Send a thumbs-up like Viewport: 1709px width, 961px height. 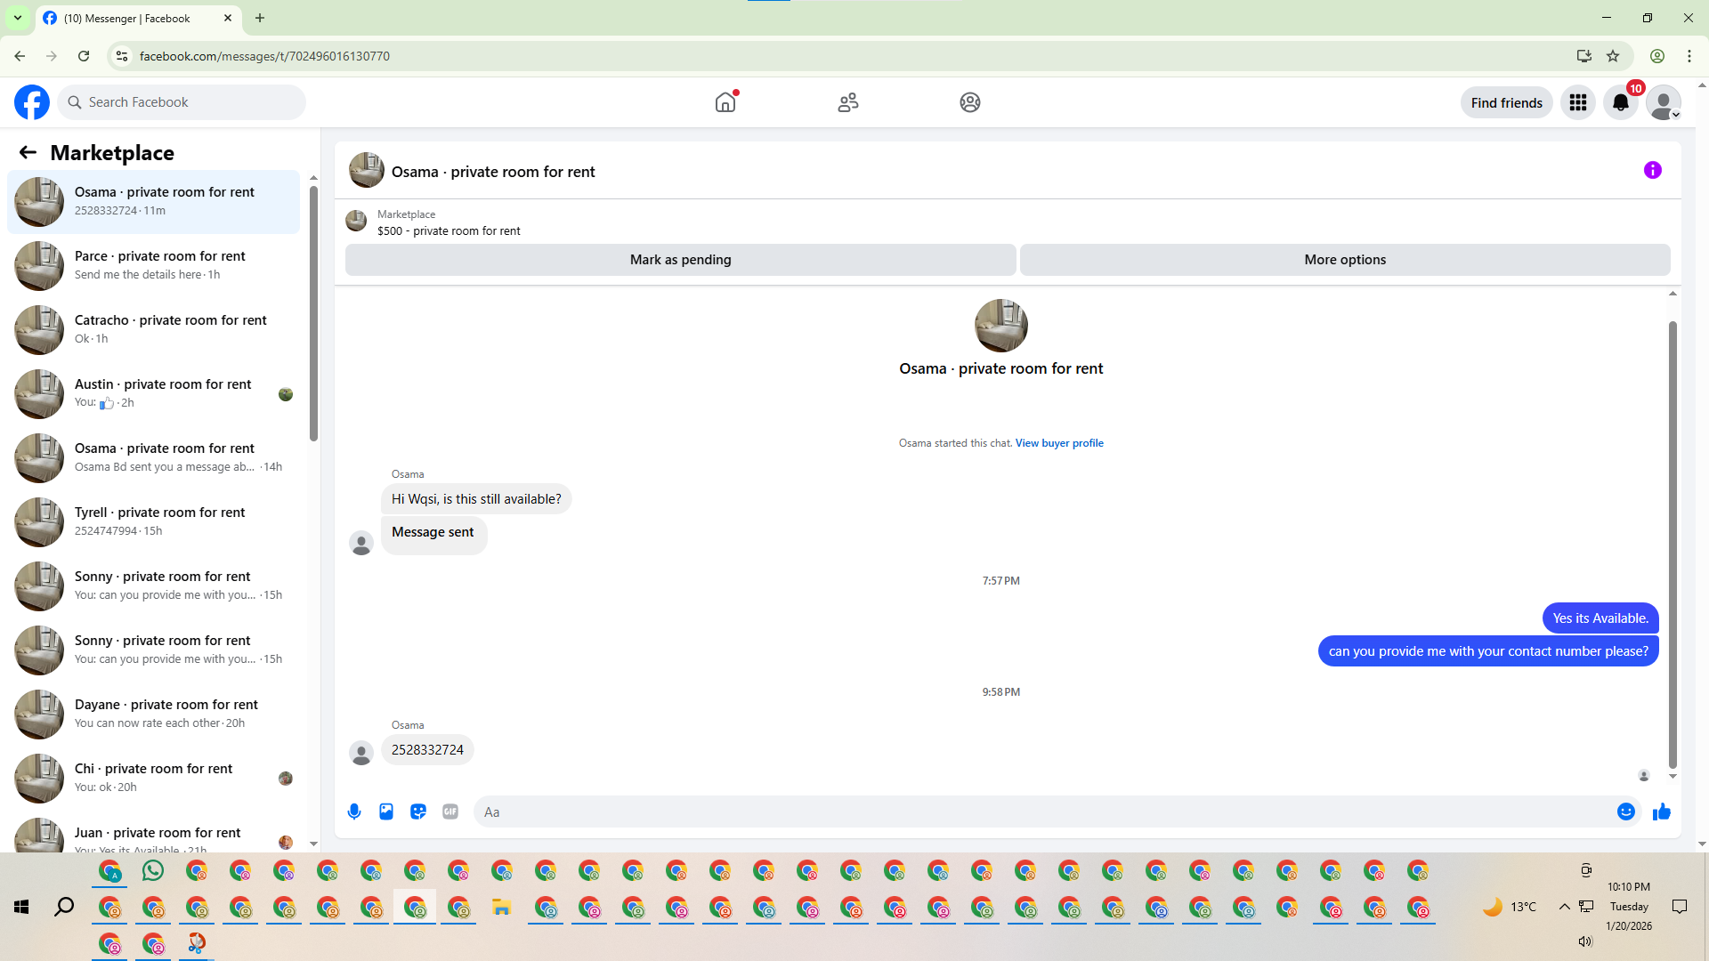click(1662, 812)
